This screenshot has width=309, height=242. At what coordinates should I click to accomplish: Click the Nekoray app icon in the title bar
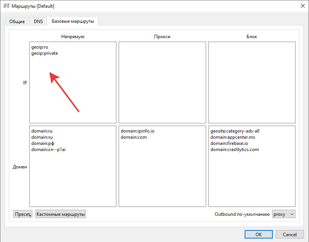tap(7, 6)
